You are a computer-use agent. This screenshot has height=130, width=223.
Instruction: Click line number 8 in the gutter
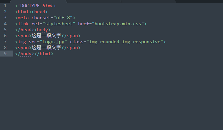5,48
